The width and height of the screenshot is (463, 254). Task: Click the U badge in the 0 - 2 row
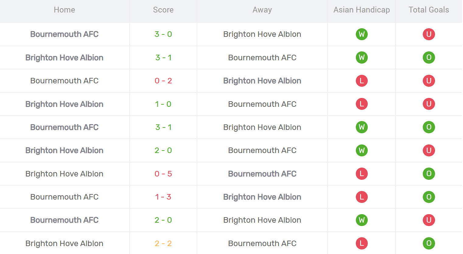click(x=429, y=81)
